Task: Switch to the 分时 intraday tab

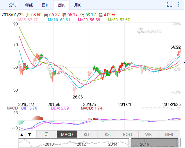Action: [x=13, y=5]
